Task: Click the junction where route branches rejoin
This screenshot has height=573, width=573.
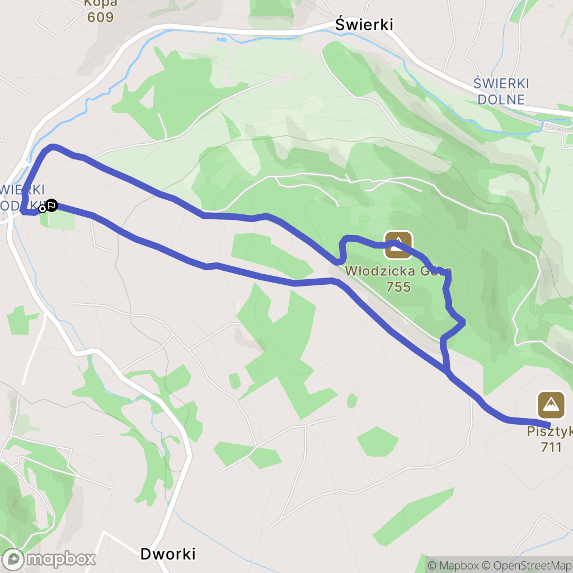Action: pyautogui.click(x=448, y=373)
